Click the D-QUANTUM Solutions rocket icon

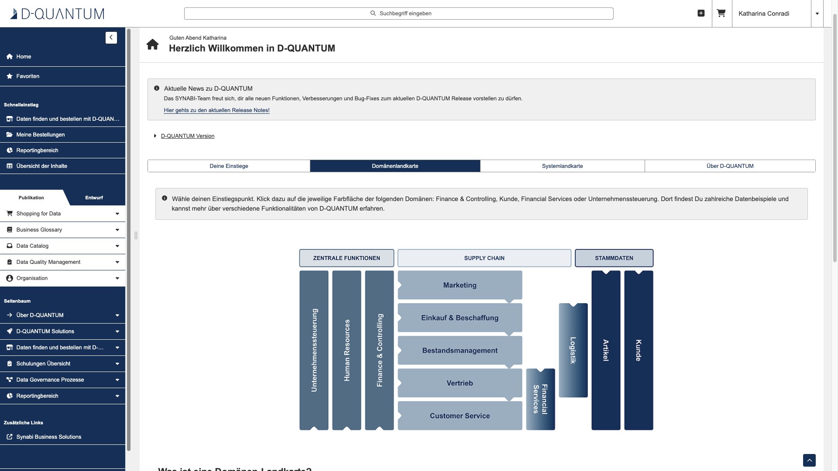click(10, 331)
